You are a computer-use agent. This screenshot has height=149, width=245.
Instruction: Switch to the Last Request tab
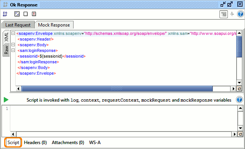click(18, 25)
